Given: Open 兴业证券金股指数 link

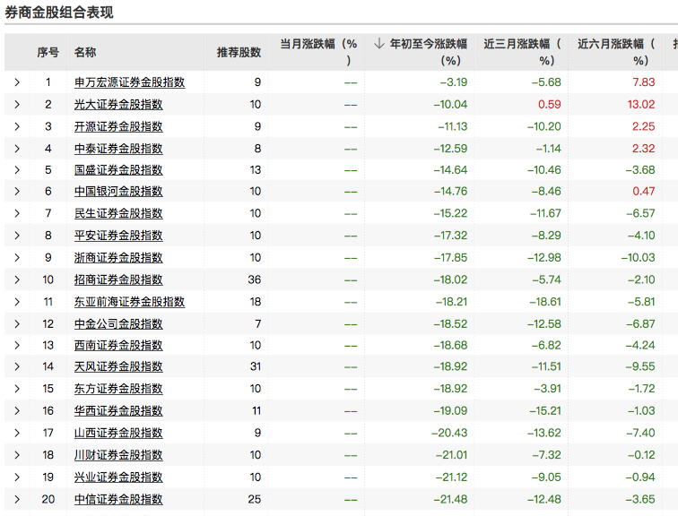Looking at the screenshot, I should coord(118,477).
